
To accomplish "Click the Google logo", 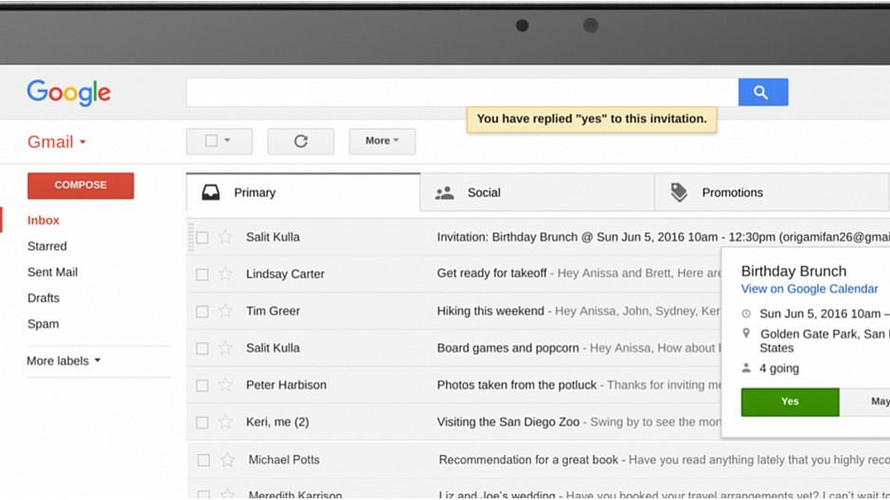I will click(x=69, y=93).
